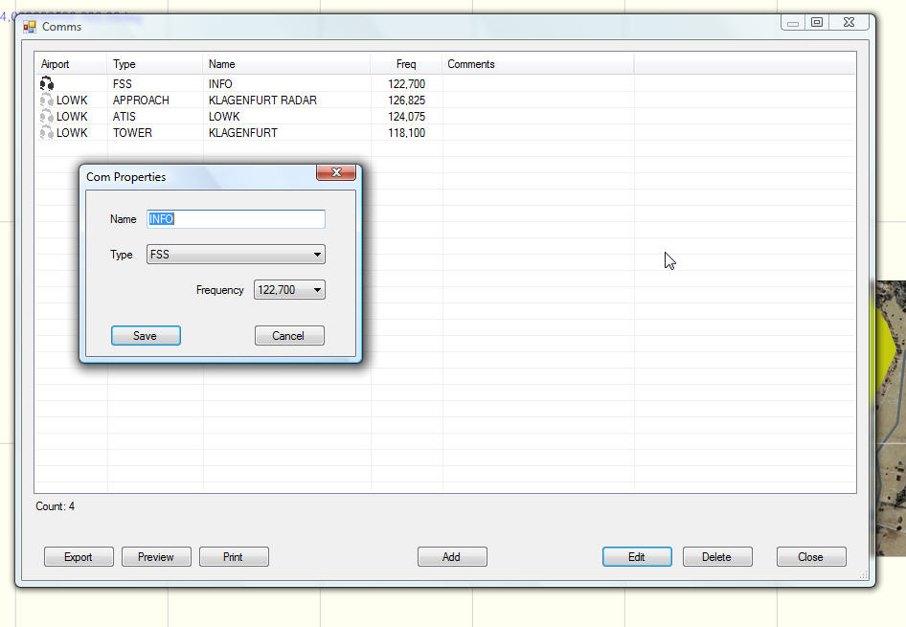906x627 pixels.
Task: Cancel the Com Properties dialog
Action: coord(289,336)
